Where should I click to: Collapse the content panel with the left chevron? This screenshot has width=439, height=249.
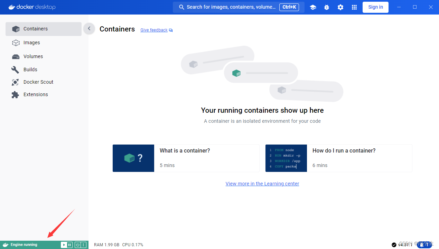pyautogui.click(x=89, y=28)
